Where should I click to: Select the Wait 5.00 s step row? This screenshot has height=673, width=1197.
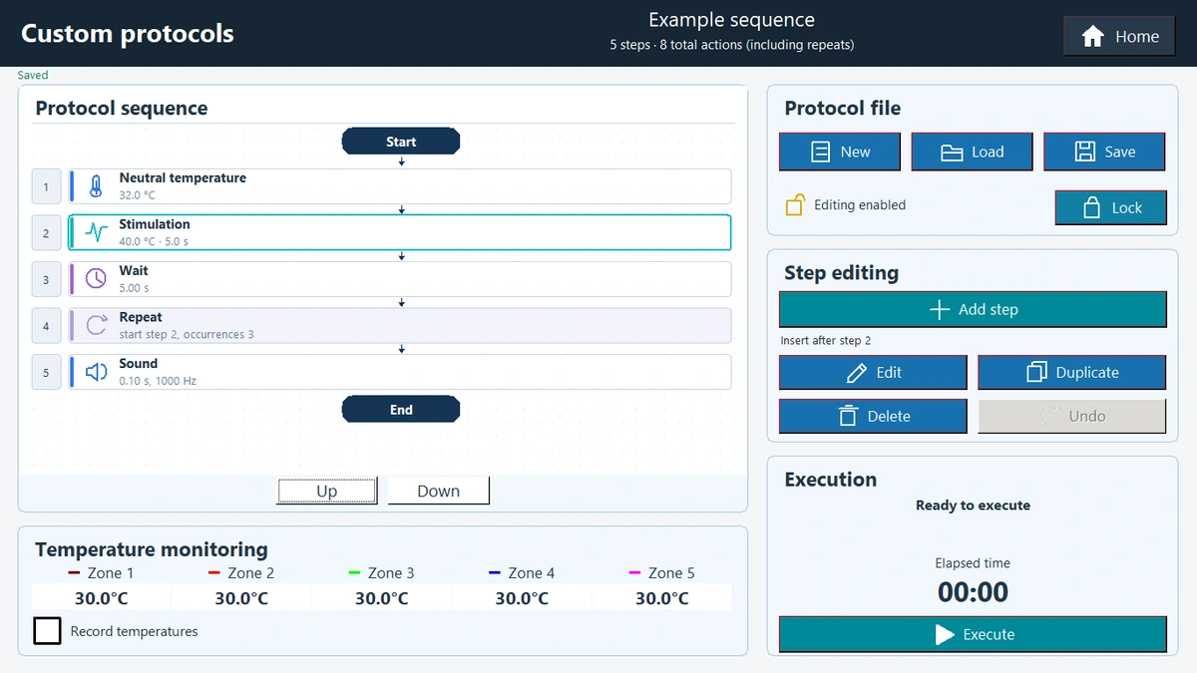[x=400, y=279]
